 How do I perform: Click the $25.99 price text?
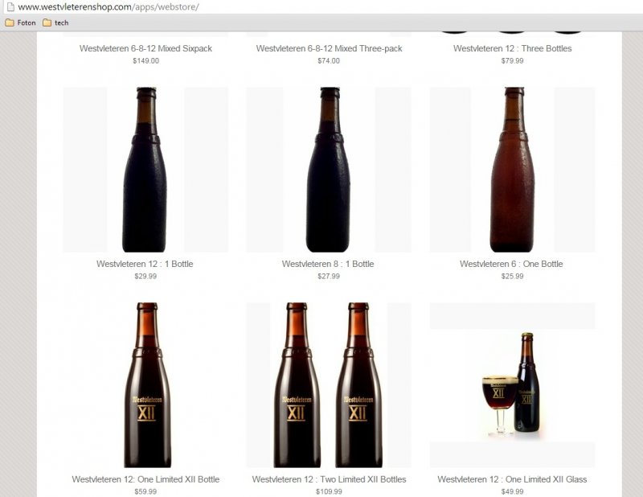pyautogui.click(x=512, y=276)
